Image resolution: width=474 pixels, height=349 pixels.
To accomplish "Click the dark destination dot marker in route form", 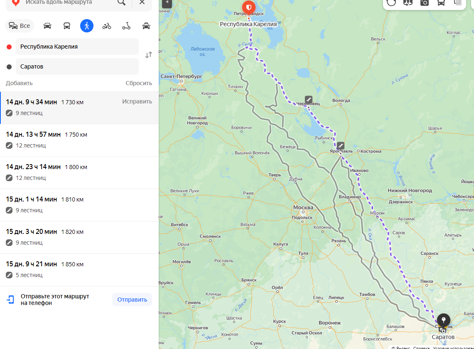I will click(x=9, y=67).
